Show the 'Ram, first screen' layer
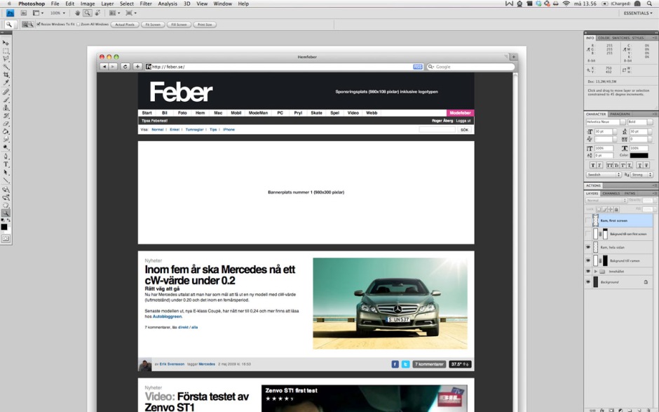This screenshot has height=412, width=659. 588,220
